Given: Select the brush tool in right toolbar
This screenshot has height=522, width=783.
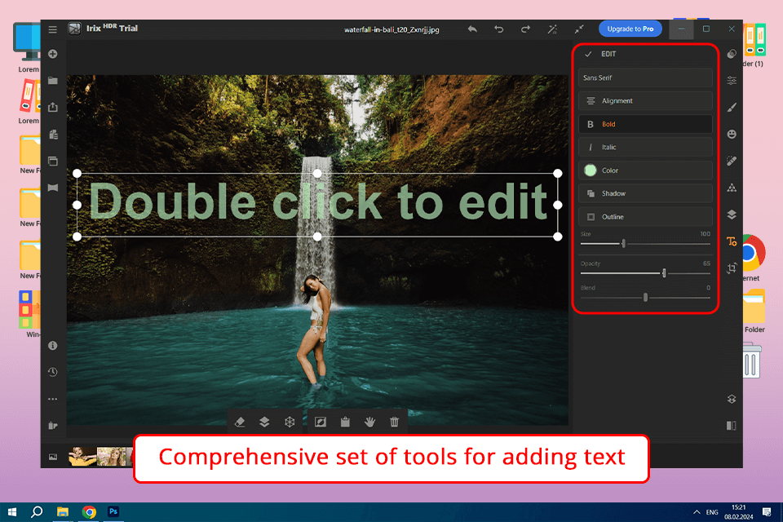Looking at the screenshot, I should (732, 107).
